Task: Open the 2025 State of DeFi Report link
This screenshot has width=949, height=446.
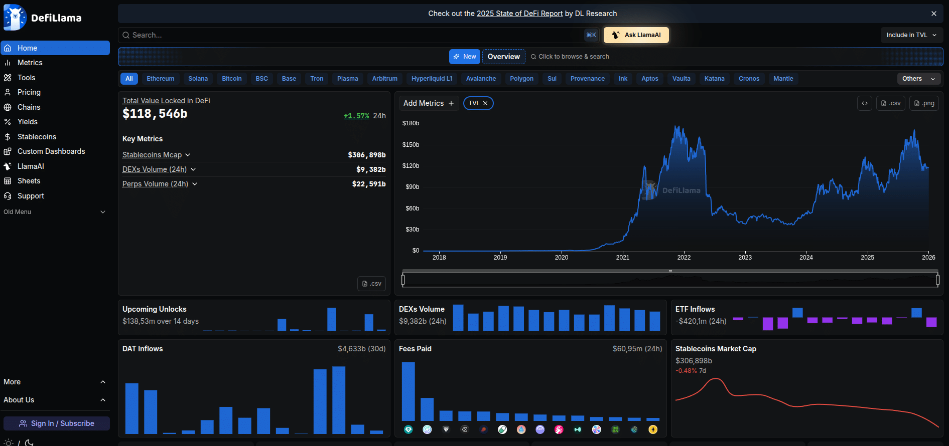Action: (x=519, y=14)
